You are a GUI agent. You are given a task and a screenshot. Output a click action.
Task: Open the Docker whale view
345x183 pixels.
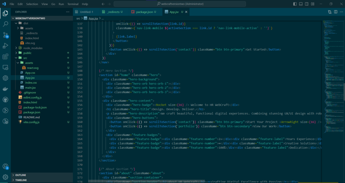(x=5, y=89)
